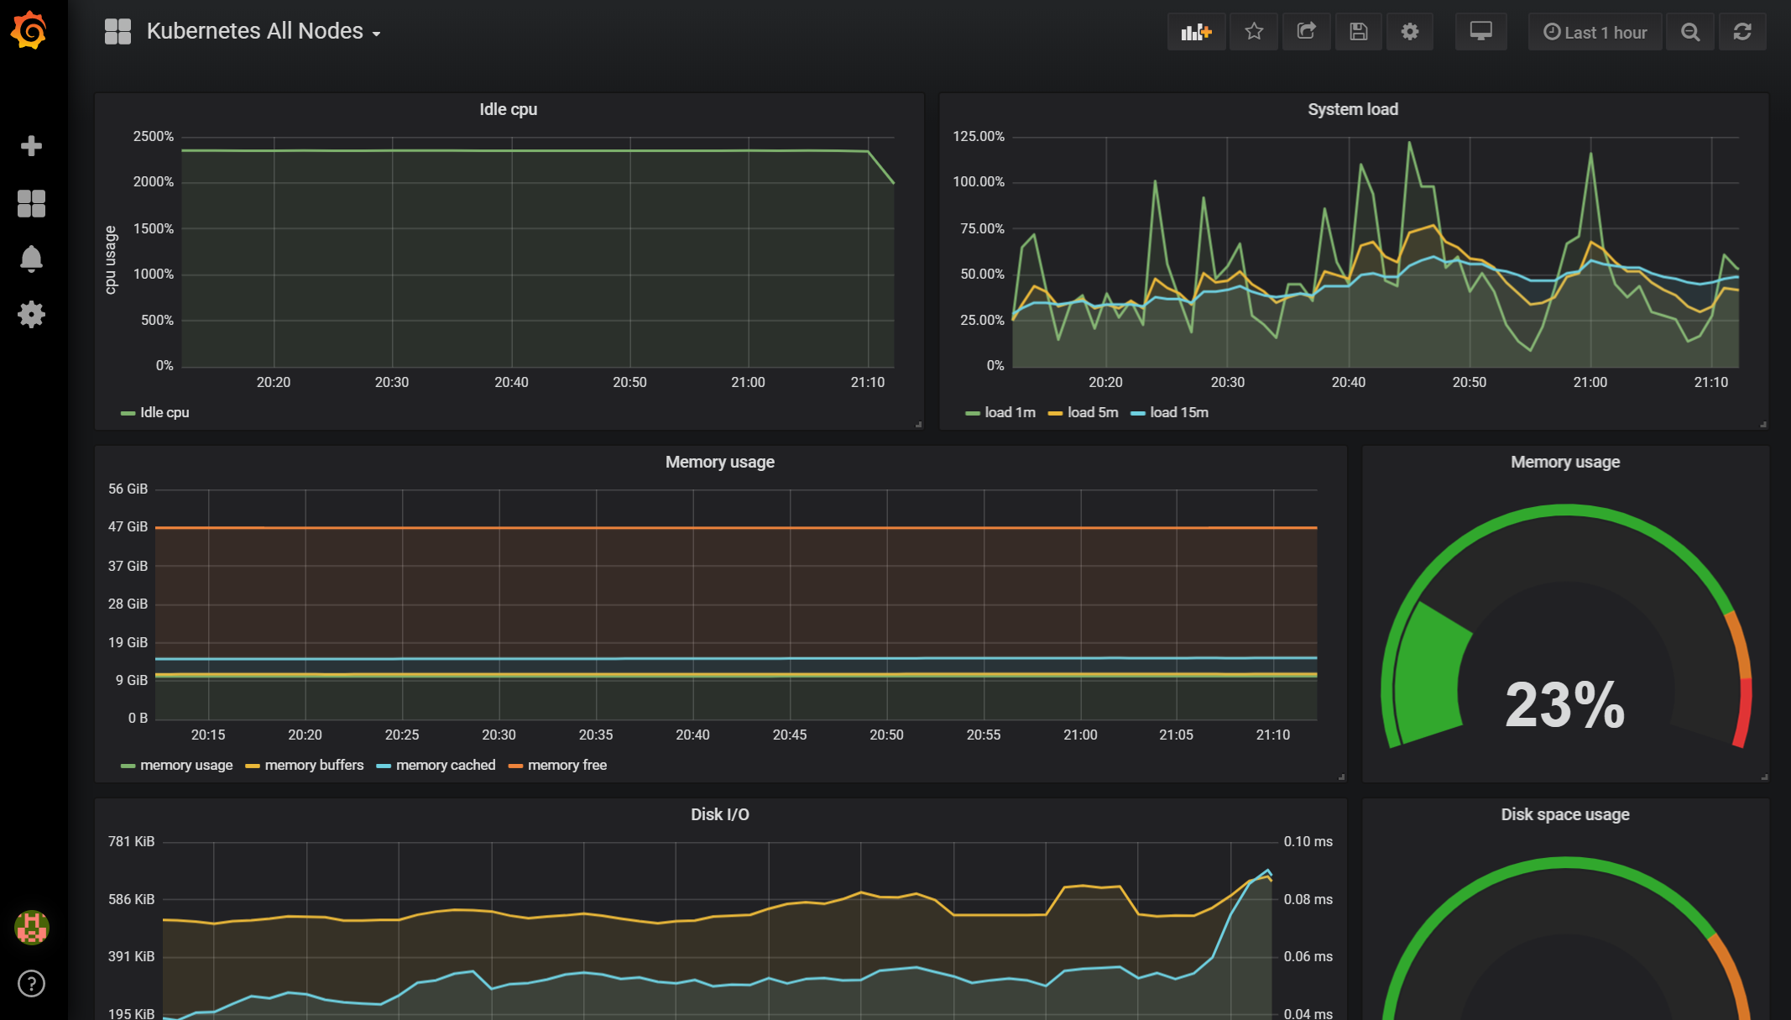Open the Dashboards grid icon in sidebar
1791x1020 pixels.
(31, 203)
